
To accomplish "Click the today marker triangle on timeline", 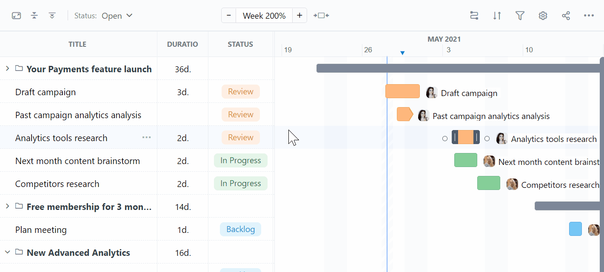I will pos(402,53).
